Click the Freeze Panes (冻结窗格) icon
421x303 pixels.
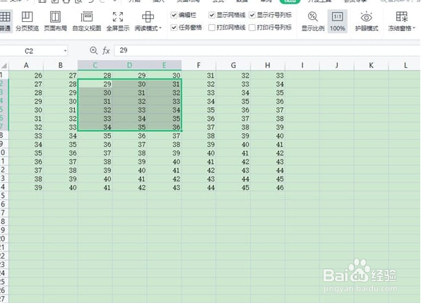402,17
